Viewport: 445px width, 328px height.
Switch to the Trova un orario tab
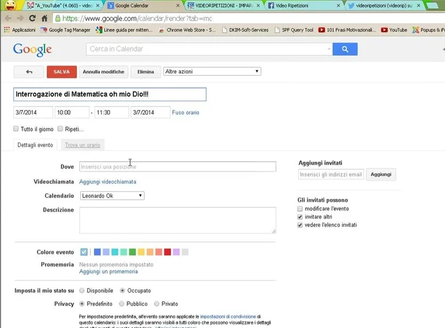coord(83,145)
